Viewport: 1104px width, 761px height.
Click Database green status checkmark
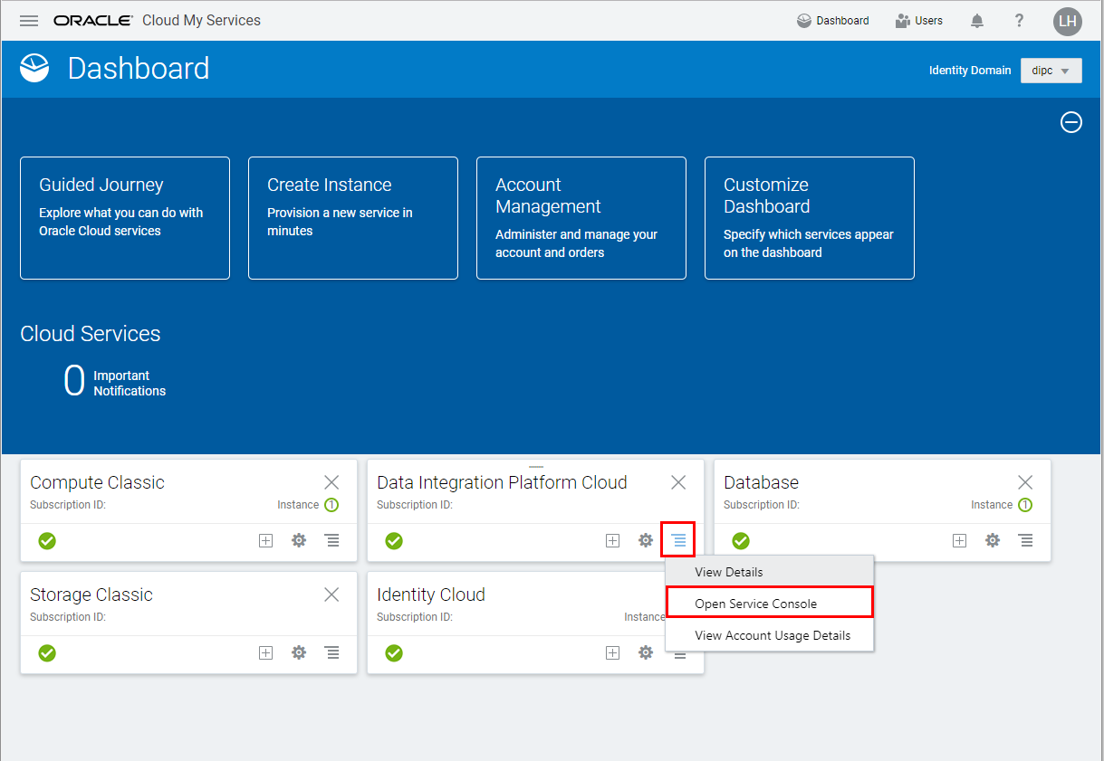tap(741, 541)
